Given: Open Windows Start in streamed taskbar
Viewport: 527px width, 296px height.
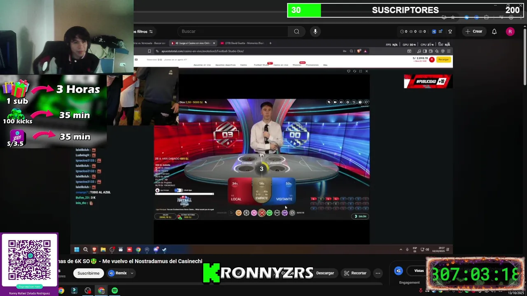Looking at the screenshot, I should (x=77, y=250).
